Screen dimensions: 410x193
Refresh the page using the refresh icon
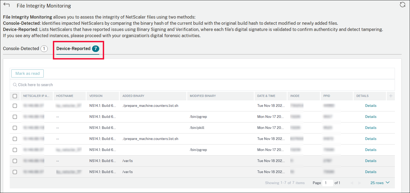[x=403, y=5]
